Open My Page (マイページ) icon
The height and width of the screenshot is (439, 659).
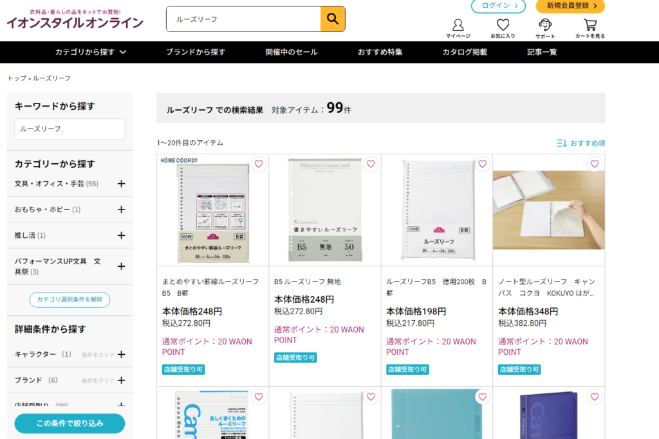[458, 28]
